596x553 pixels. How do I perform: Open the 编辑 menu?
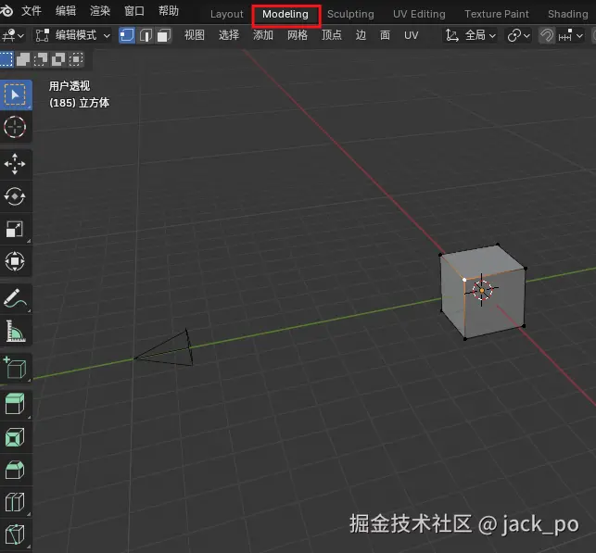(x=66, y=10)
